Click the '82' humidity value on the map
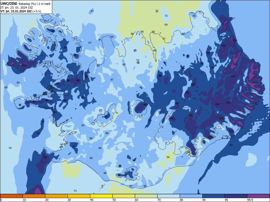The height and width of the screenshot is (202, 270). tap(138, 63)
